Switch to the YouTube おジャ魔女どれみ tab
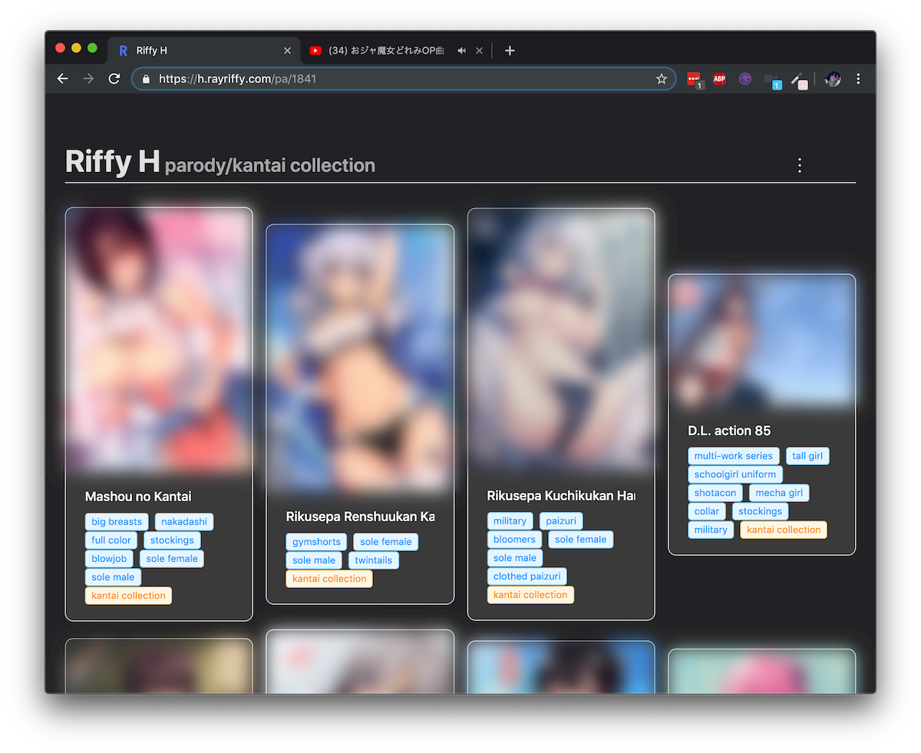This screenshot has height=753, width=921. pyautogui.click(x=395, y=51)
